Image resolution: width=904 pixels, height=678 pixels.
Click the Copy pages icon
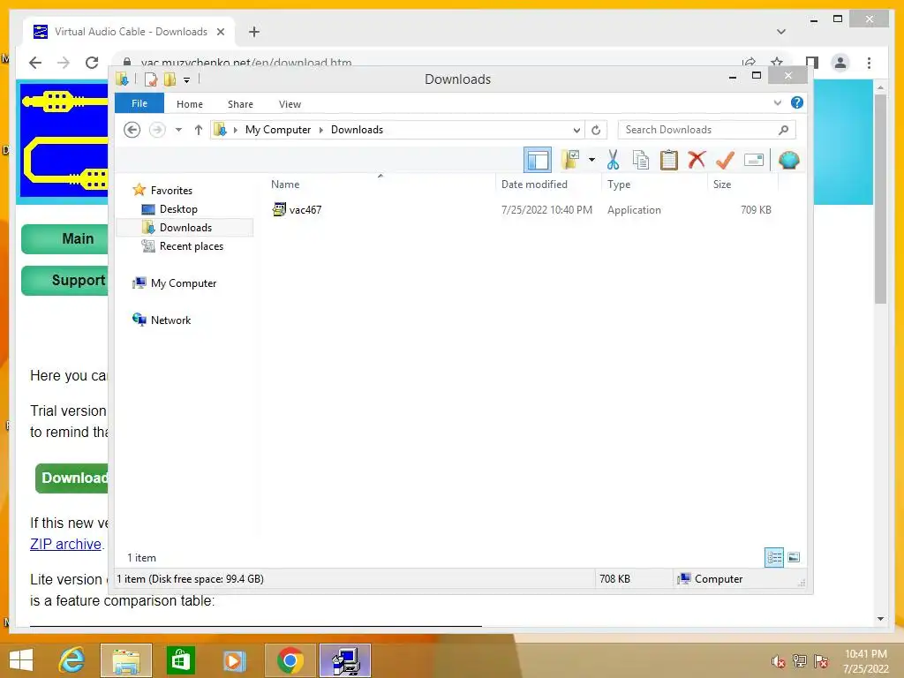[641, 160]
